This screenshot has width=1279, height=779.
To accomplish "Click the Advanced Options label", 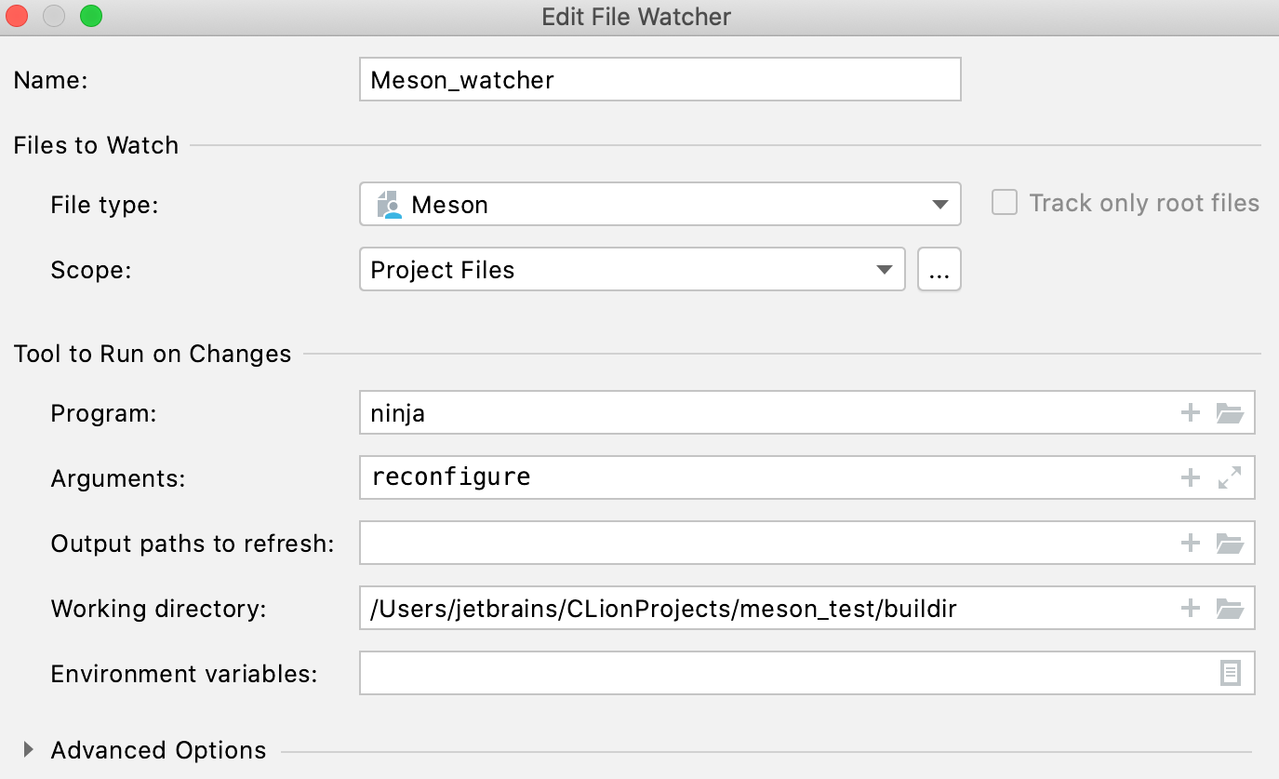I will point(158,750).
